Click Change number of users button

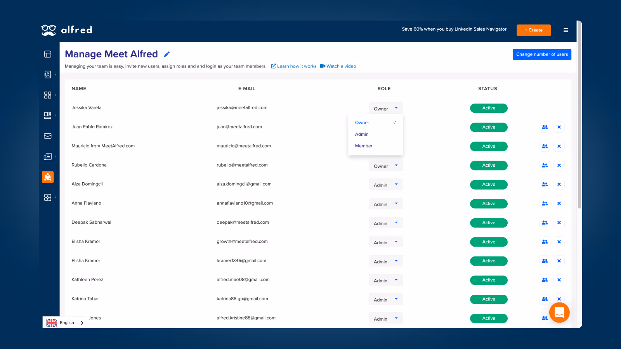pos(542,54)
